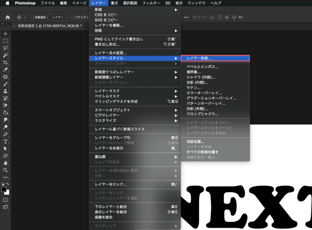Image resolution: width=312 pixels, height=230 pixels.
Task: Swap foreground and background colors icon
Action: coord(8,184)
